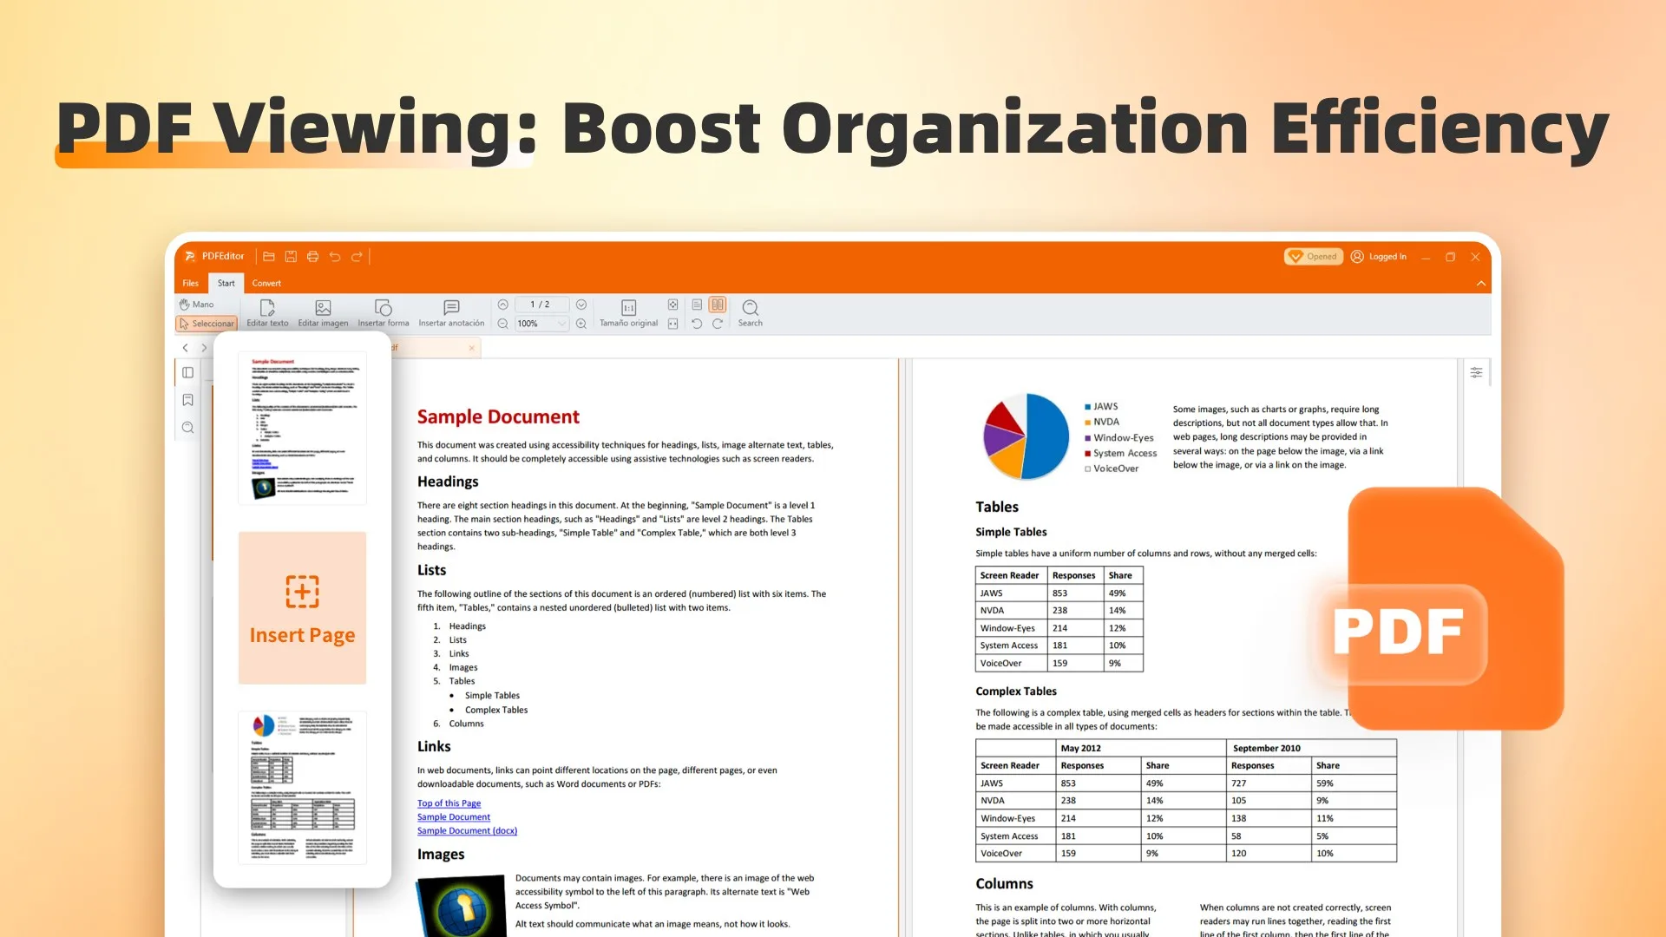Activate the Seleccionar selection tool

(207, 324)
